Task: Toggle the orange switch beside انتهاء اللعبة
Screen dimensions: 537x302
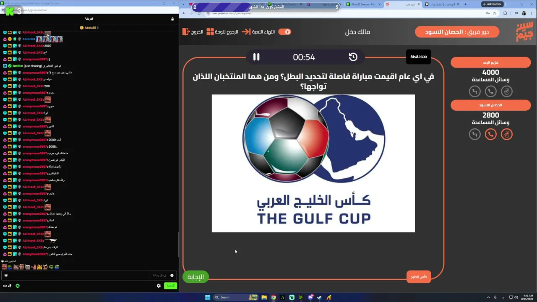Action: point(285,32)
